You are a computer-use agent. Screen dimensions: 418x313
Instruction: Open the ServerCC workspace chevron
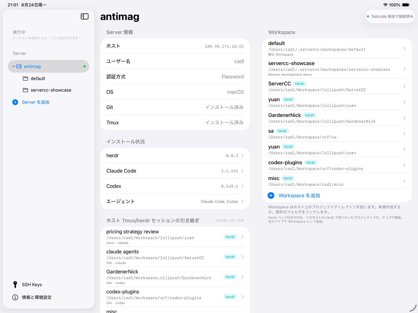404,86
